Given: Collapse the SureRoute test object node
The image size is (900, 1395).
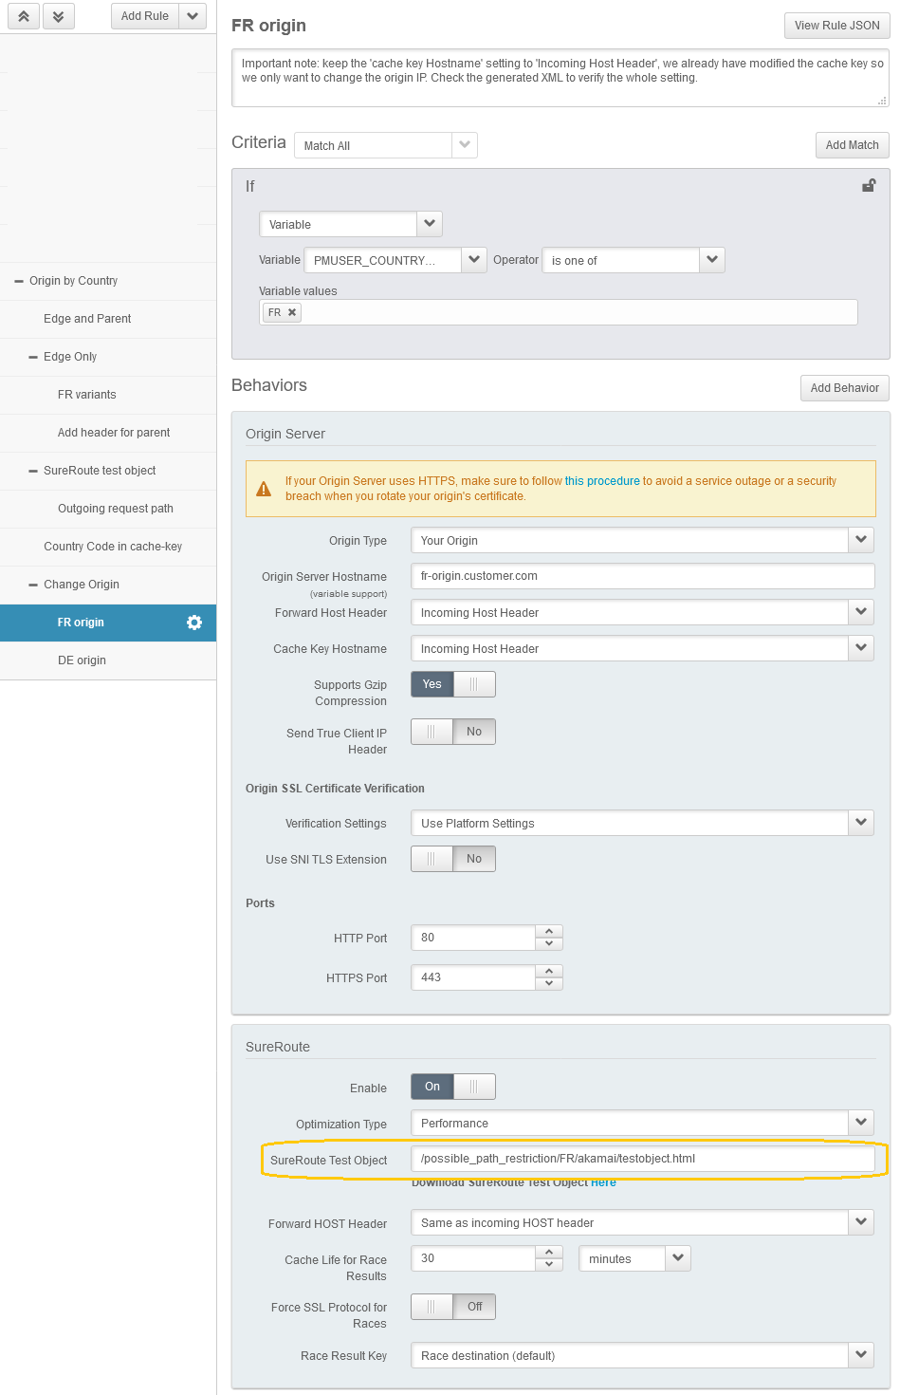Looking at the screenshot, I should tap(33, 471).
